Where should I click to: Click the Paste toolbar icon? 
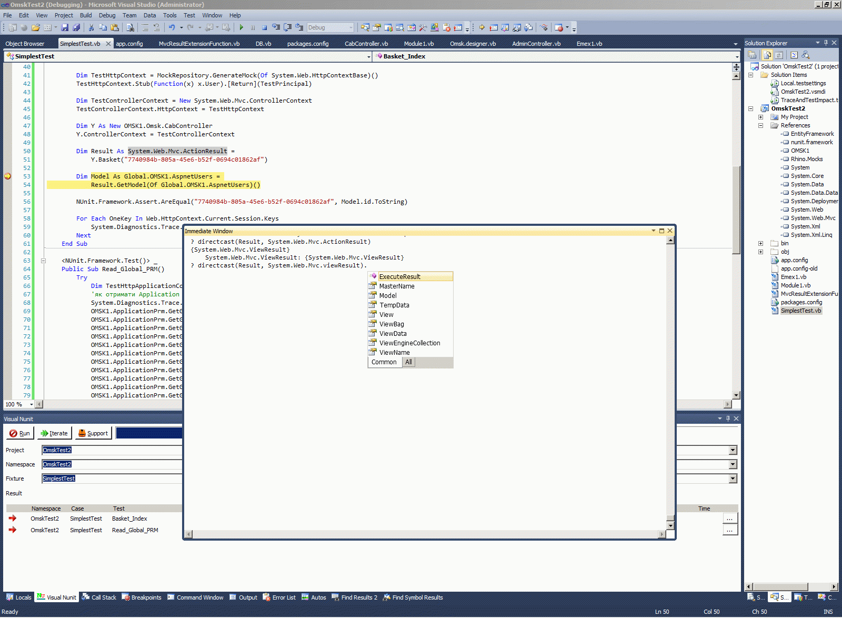(115, 27)
